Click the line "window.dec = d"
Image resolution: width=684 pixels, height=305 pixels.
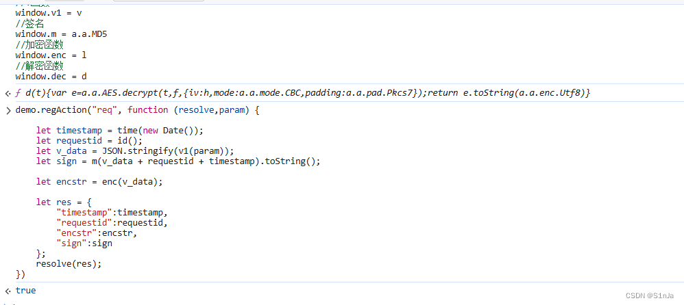click(51, 77)
